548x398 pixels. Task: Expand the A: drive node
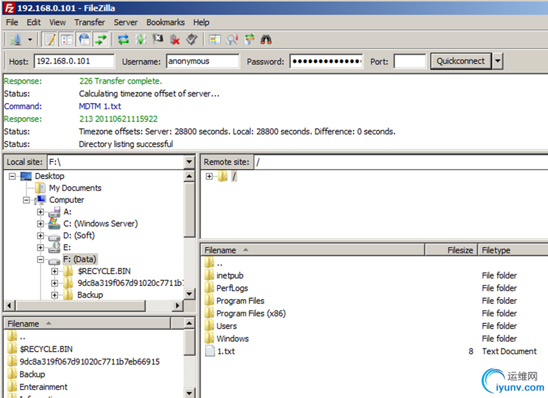(x=41, y=212)
